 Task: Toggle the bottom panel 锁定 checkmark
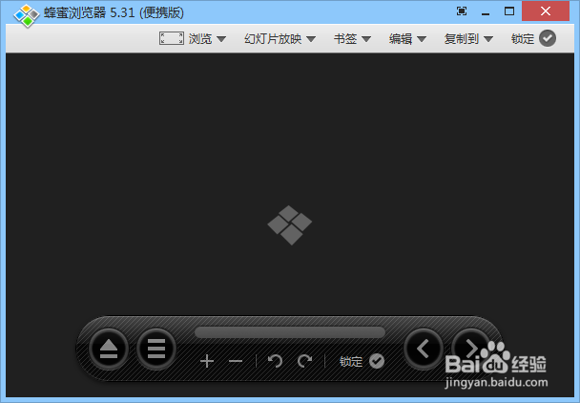(377, 361)
